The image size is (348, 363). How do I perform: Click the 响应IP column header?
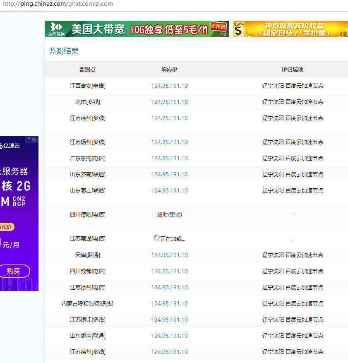(x=169, y=70)
